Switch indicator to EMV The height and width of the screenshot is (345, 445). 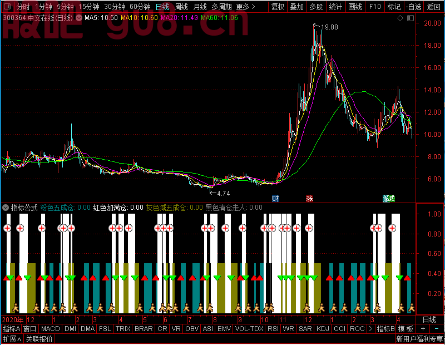coord(224,329)
